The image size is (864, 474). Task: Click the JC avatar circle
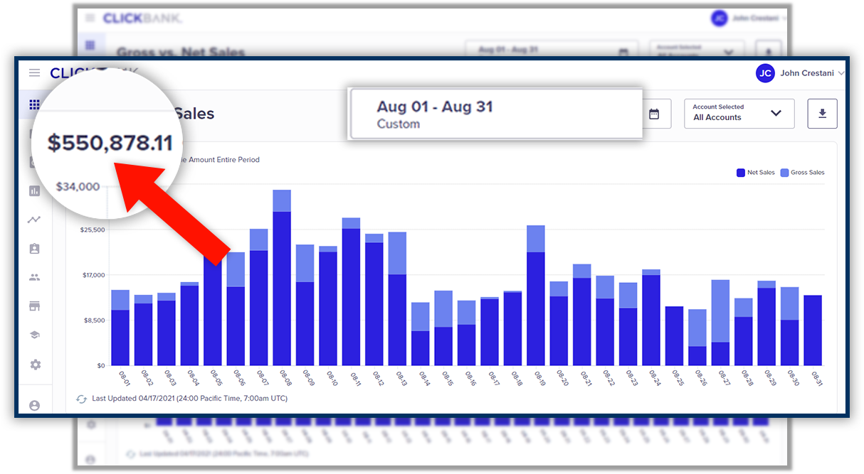click(765, 73)
